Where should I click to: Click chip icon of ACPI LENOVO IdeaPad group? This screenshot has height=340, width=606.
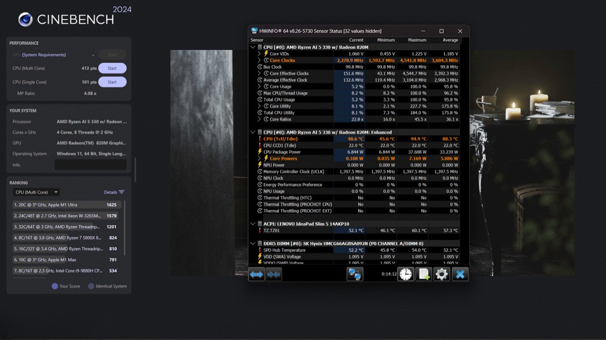[260, 224]
